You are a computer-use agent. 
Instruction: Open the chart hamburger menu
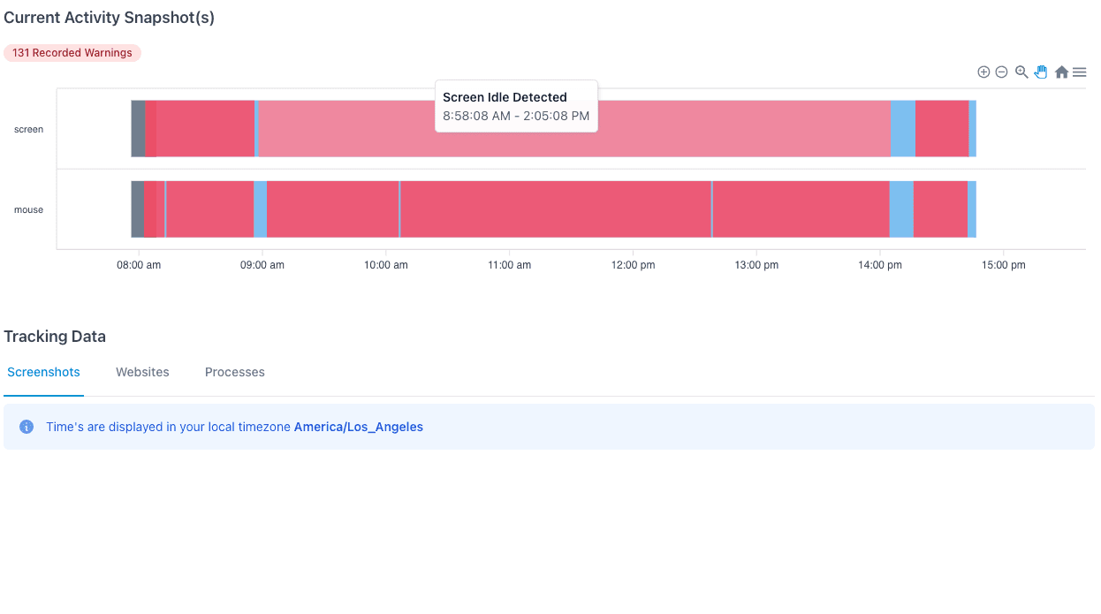[1079, 72]
